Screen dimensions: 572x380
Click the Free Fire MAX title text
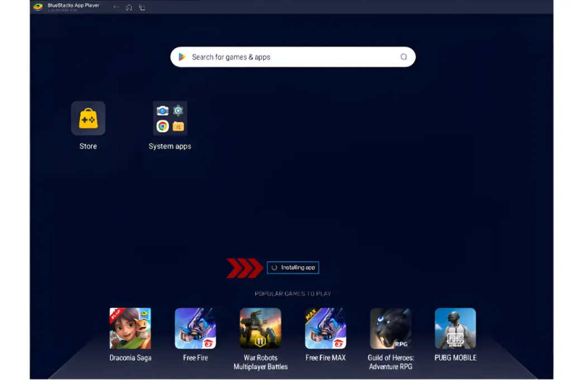pos(326,358)
